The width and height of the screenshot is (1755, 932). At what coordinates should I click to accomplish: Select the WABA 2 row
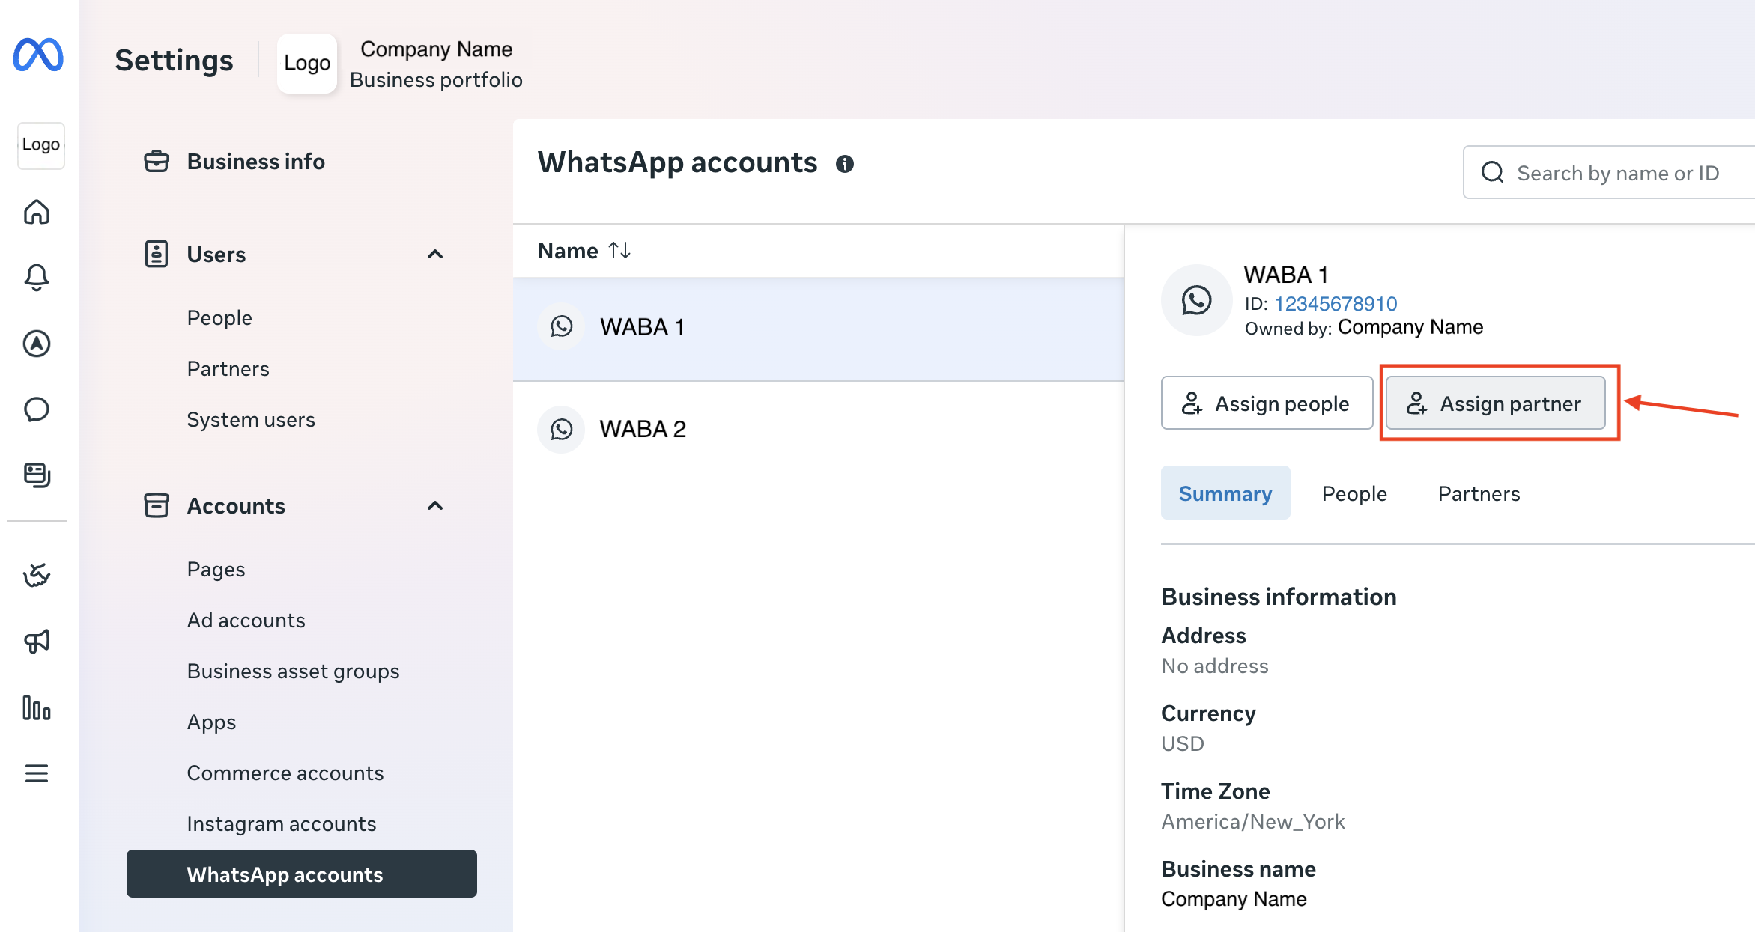(x=818, y=429)
